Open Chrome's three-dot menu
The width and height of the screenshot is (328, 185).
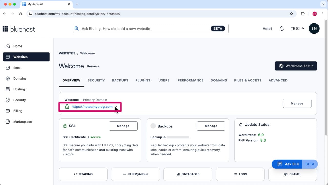pos(323,14)
